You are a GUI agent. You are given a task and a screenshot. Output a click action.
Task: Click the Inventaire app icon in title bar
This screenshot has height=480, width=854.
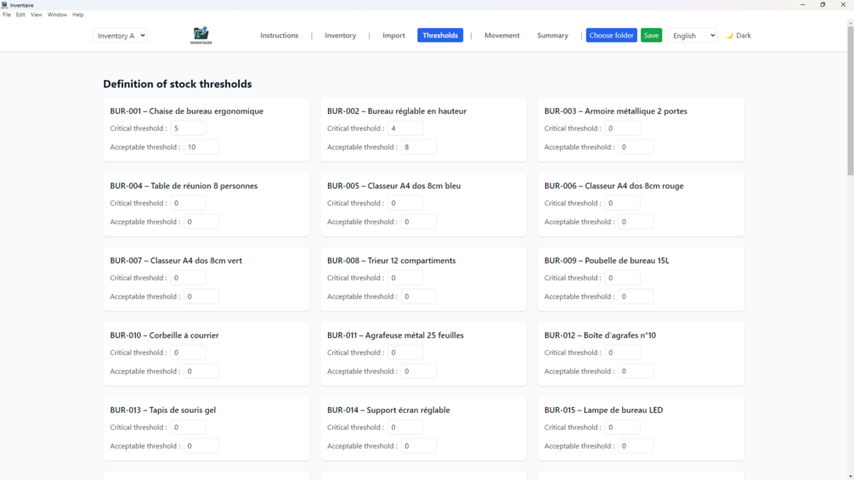pyautogui.click(x=4, y=5)
